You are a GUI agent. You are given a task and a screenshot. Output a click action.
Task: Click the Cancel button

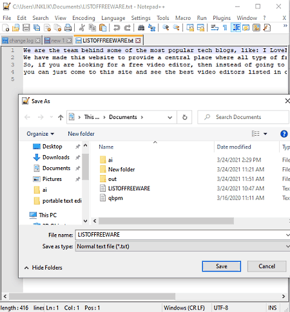click(267, 266)
